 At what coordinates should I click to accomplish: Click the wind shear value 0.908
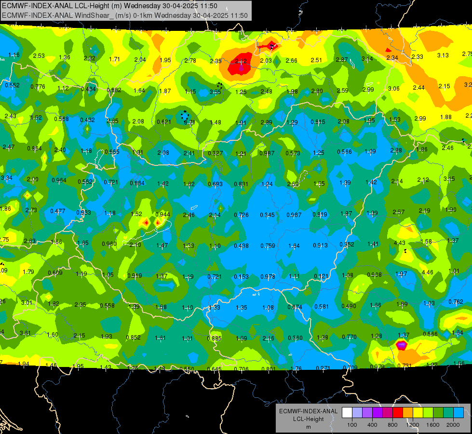[374, 275]
